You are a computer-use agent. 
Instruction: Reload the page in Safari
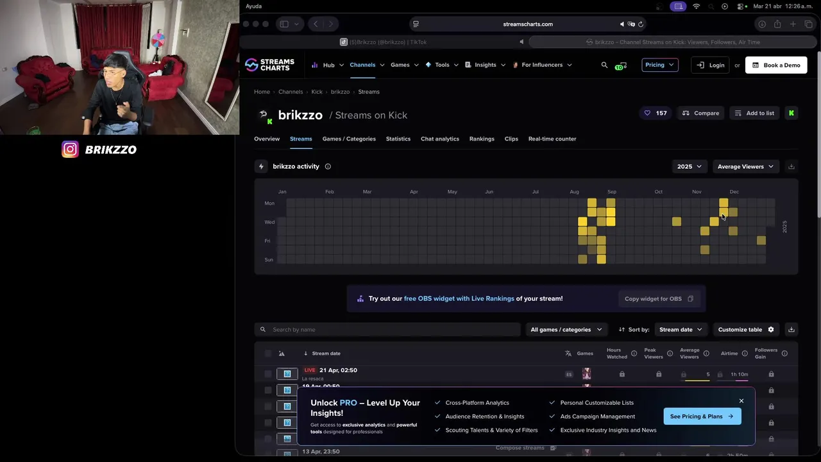click(x=640, y=24)
